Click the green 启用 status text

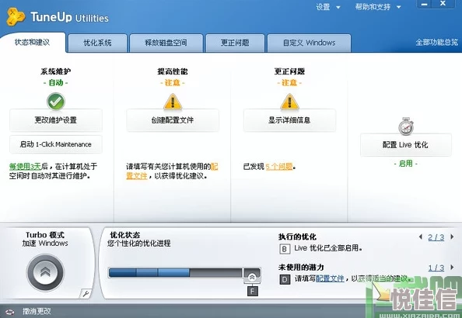click(x=406, y=164)
